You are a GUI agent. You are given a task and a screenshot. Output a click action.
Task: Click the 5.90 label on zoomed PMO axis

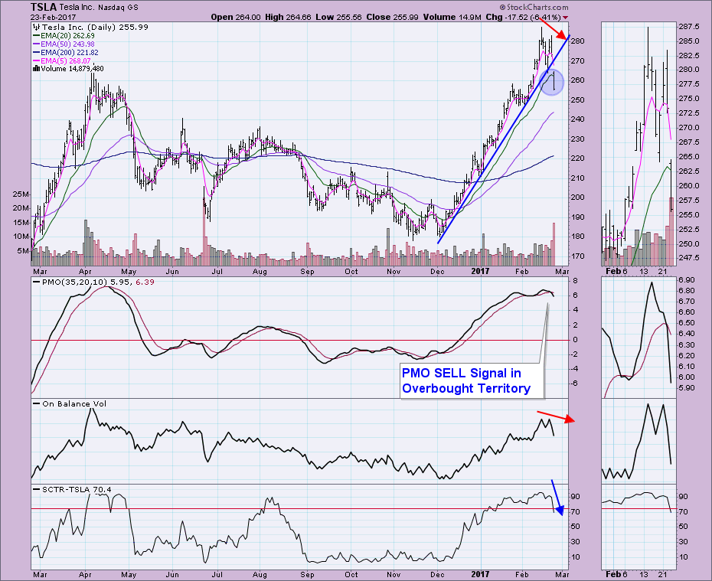pos(687,388)
